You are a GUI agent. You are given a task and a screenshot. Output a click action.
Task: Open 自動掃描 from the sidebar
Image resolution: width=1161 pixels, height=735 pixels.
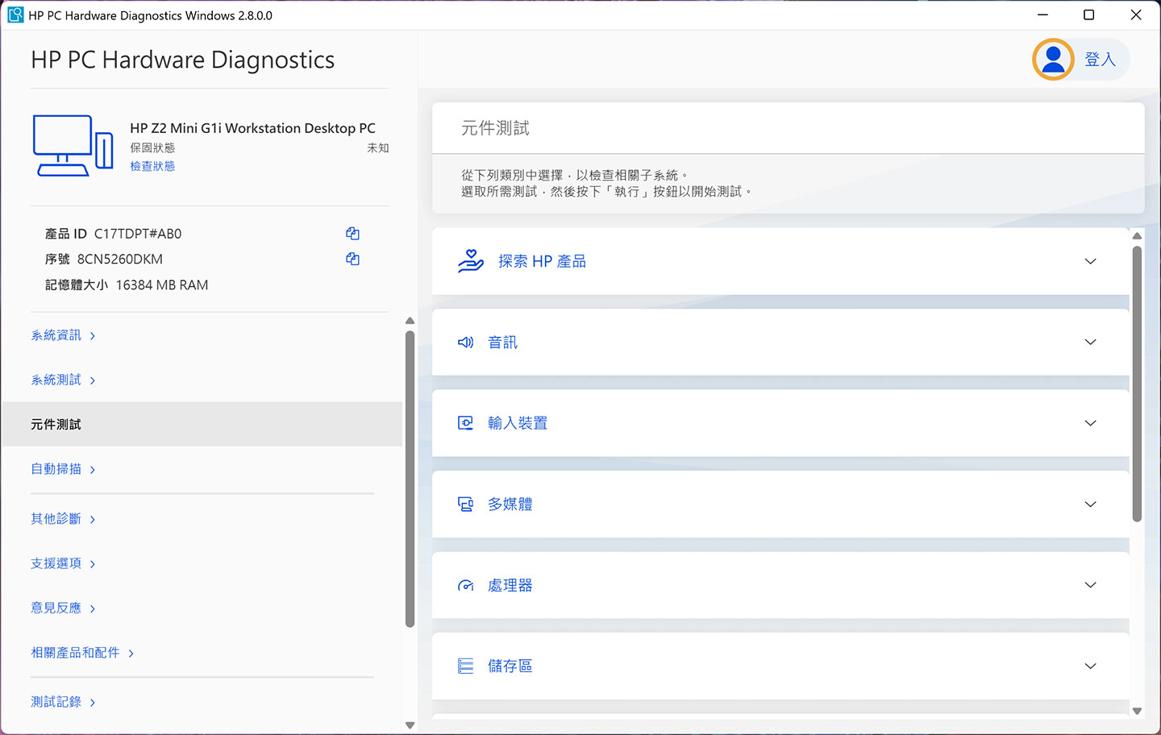pos(56,468)
